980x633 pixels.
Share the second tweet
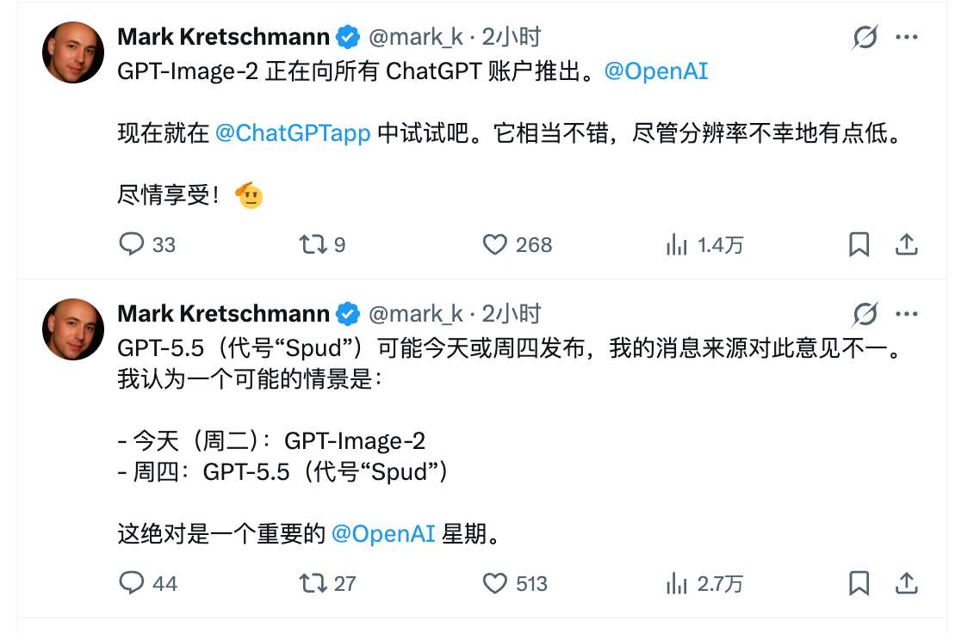pyautogui.click(x=907, y=583)
